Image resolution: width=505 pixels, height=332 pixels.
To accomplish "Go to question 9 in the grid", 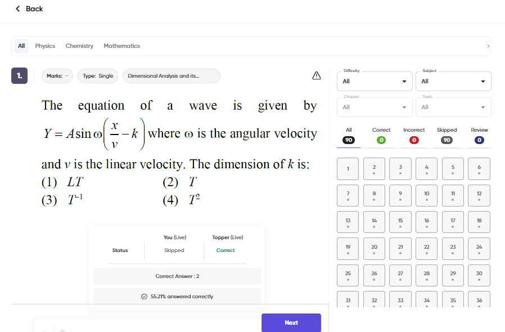I will [x=400, y=195].
